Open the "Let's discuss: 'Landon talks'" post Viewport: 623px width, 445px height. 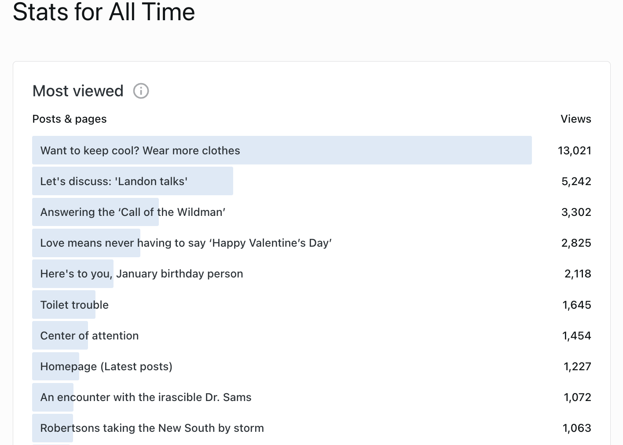[x=114, y=182]
